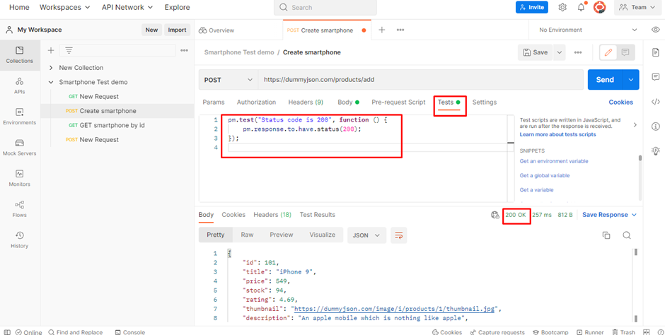Switch to the comments mode
This screenshot has width=665, height=335.
625,52
